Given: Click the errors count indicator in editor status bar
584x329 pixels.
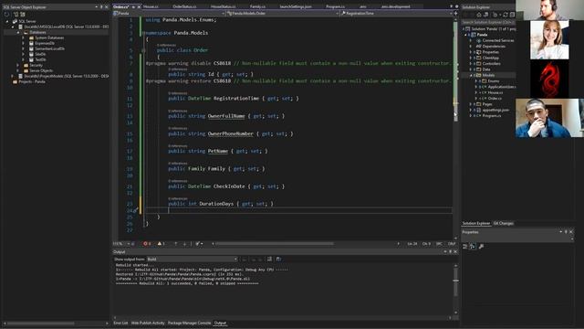Looking at the screenshot, I should (147, 244).
